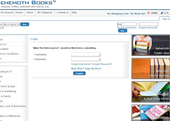Open the Author of the Month banner
Screen dimensions: 170x121
[x=151, y=92]
